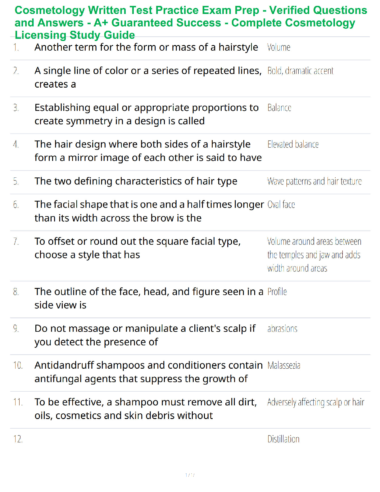The image size is (380, 492).
Task: Click the antidandruff shampoos question text
Action: click(x=148, y=372)
